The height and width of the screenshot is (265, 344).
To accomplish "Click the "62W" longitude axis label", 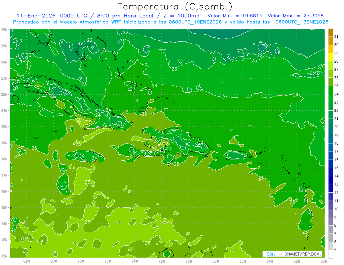I will click(x=296, y=261).
